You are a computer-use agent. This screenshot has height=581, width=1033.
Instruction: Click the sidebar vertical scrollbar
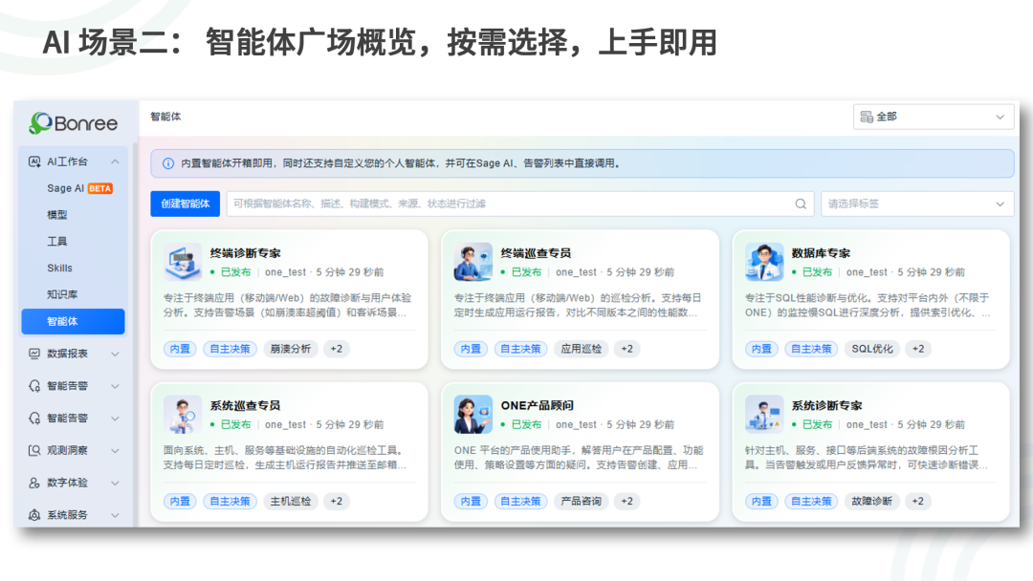136,335
